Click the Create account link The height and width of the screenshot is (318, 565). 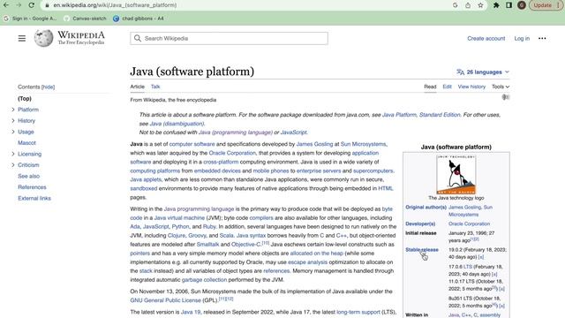[x=486, y=38]
